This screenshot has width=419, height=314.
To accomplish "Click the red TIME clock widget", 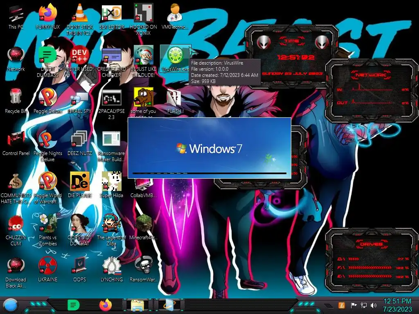I will pos(292,57).
